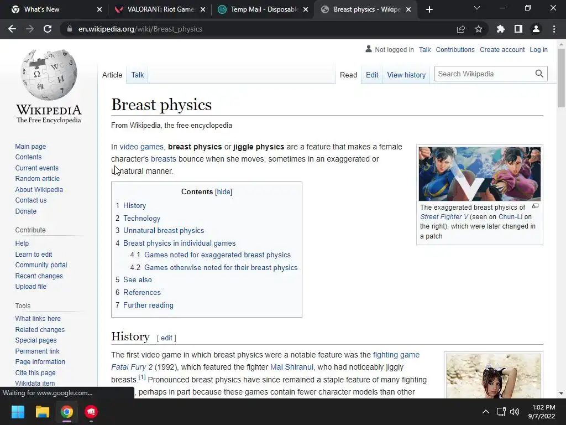This screenshot has height=425, width=566.
Task: Select the Edit tab
Action: coord(372,75)
